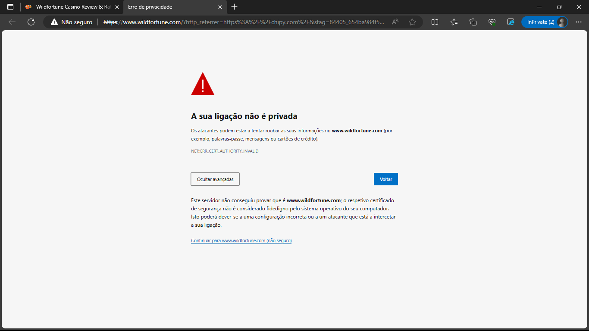Open the tab actions menu icon

pyautogui.click(x=10, y=7)
